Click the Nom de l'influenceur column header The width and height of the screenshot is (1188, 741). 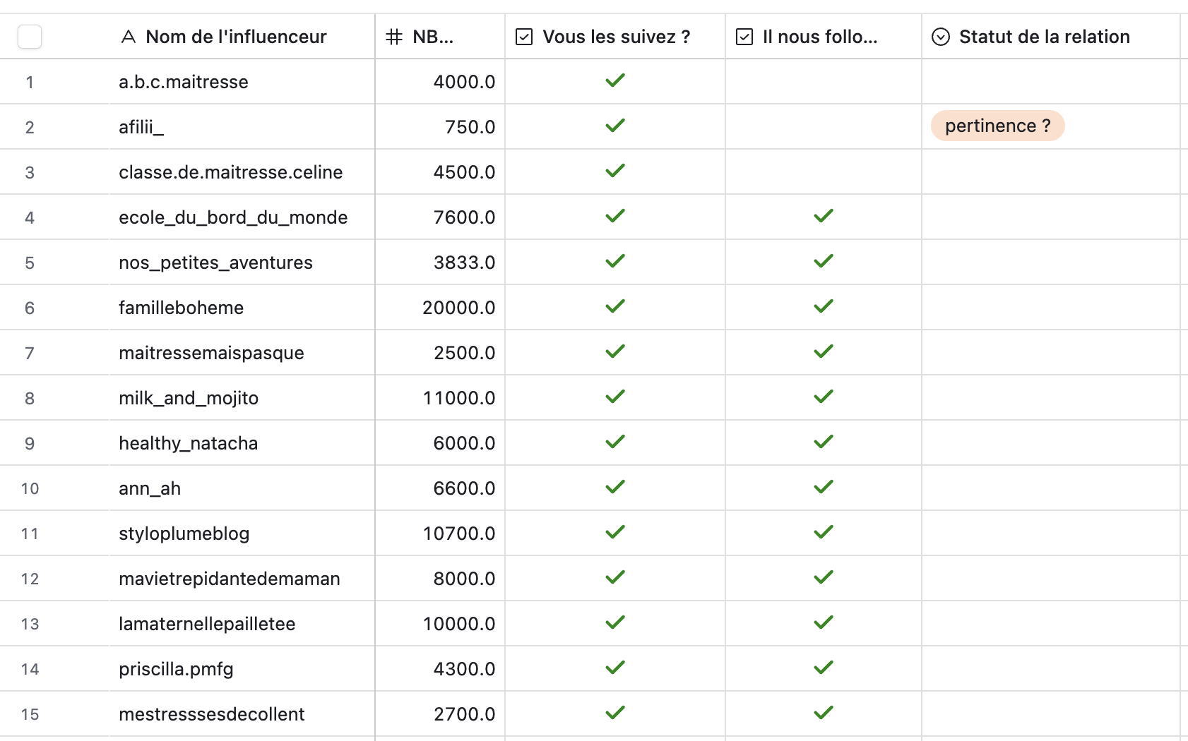point(236,37)
